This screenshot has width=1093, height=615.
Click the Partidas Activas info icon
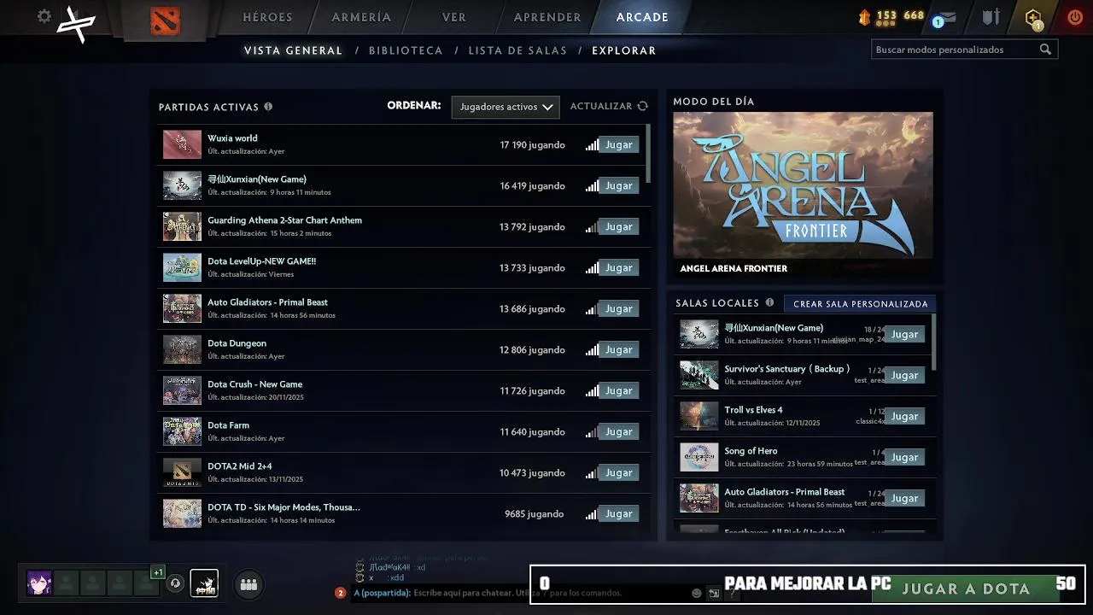click(268, 107)
